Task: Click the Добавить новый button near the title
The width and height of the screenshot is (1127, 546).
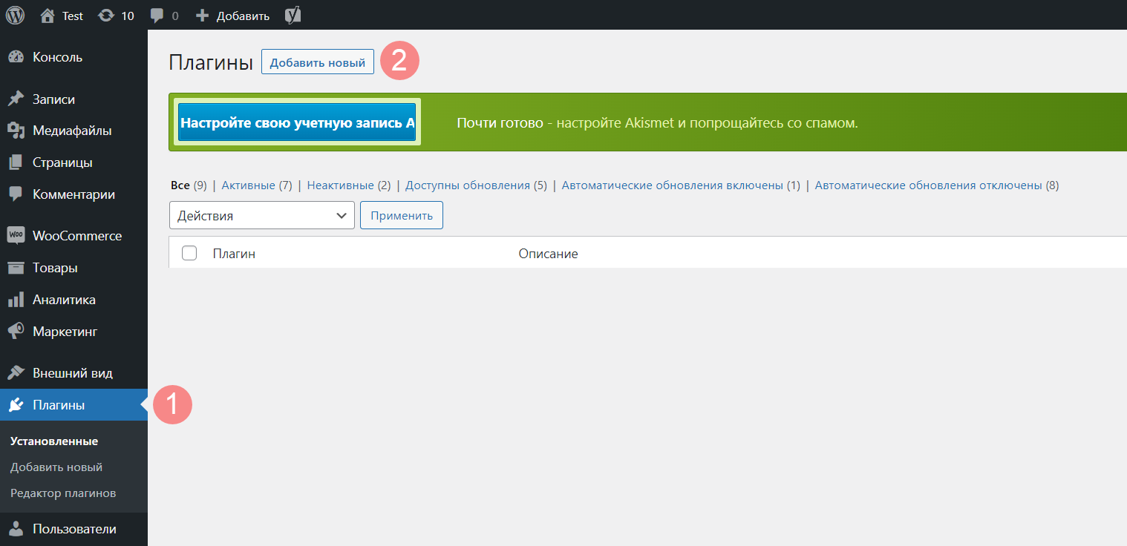Action: point(317,63)
